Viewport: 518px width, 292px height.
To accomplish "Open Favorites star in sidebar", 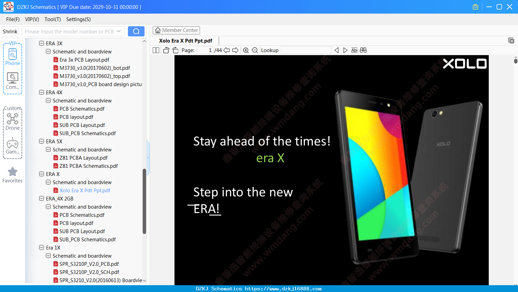I will pos(13,175).
